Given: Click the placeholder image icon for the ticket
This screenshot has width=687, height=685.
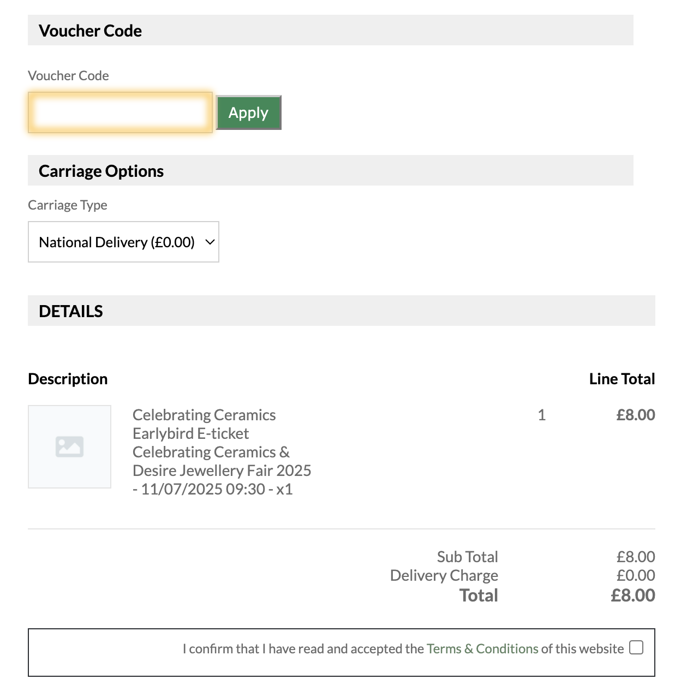Looking at the screenshot, I should (x=69, y=446).
